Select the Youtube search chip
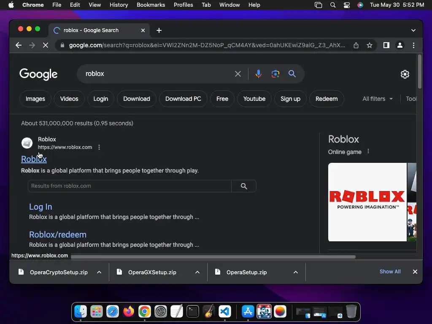Viewport: 432px width, 324px height. tap(254, 99)
